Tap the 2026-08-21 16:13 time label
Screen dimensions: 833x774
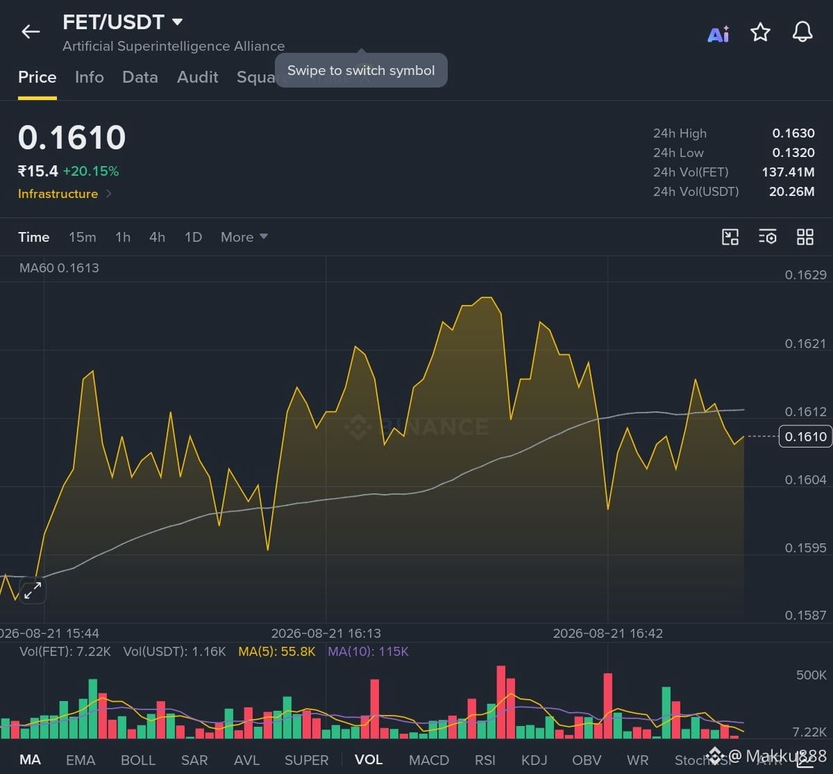pyautogui.click(x=326, y=634)
